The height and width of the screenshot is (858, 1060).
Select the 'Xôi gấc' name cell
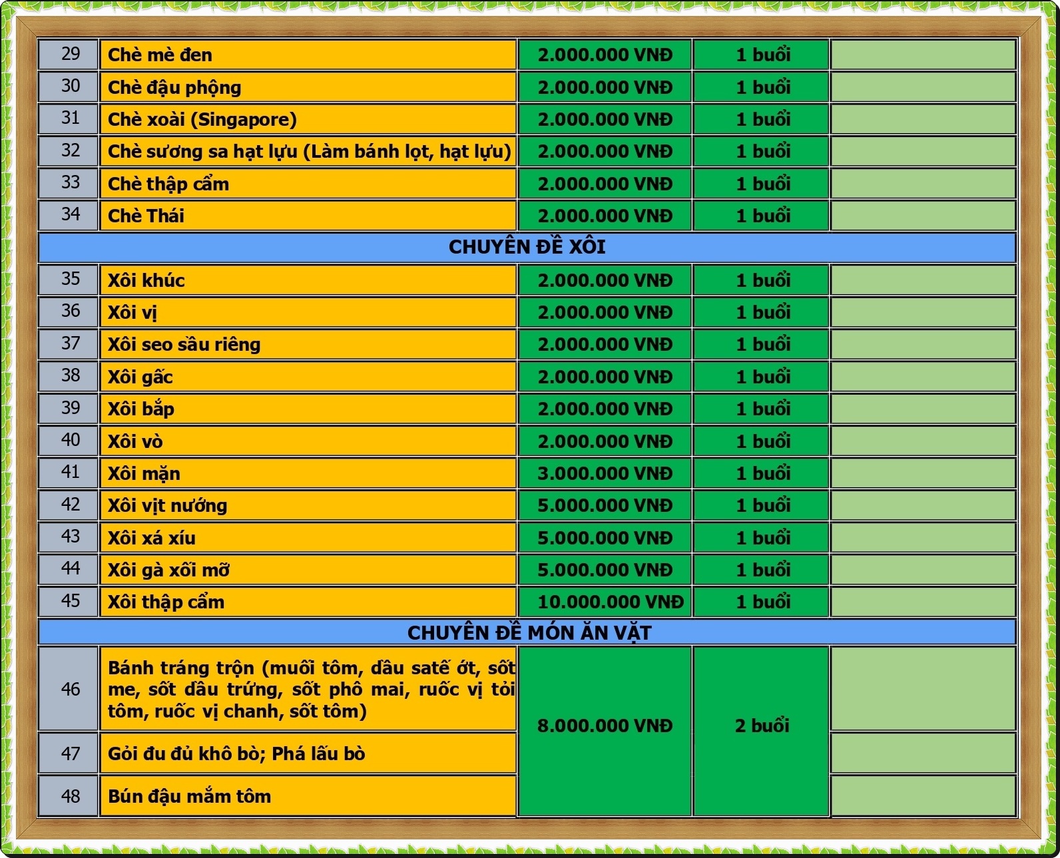(x=307, y=377)
